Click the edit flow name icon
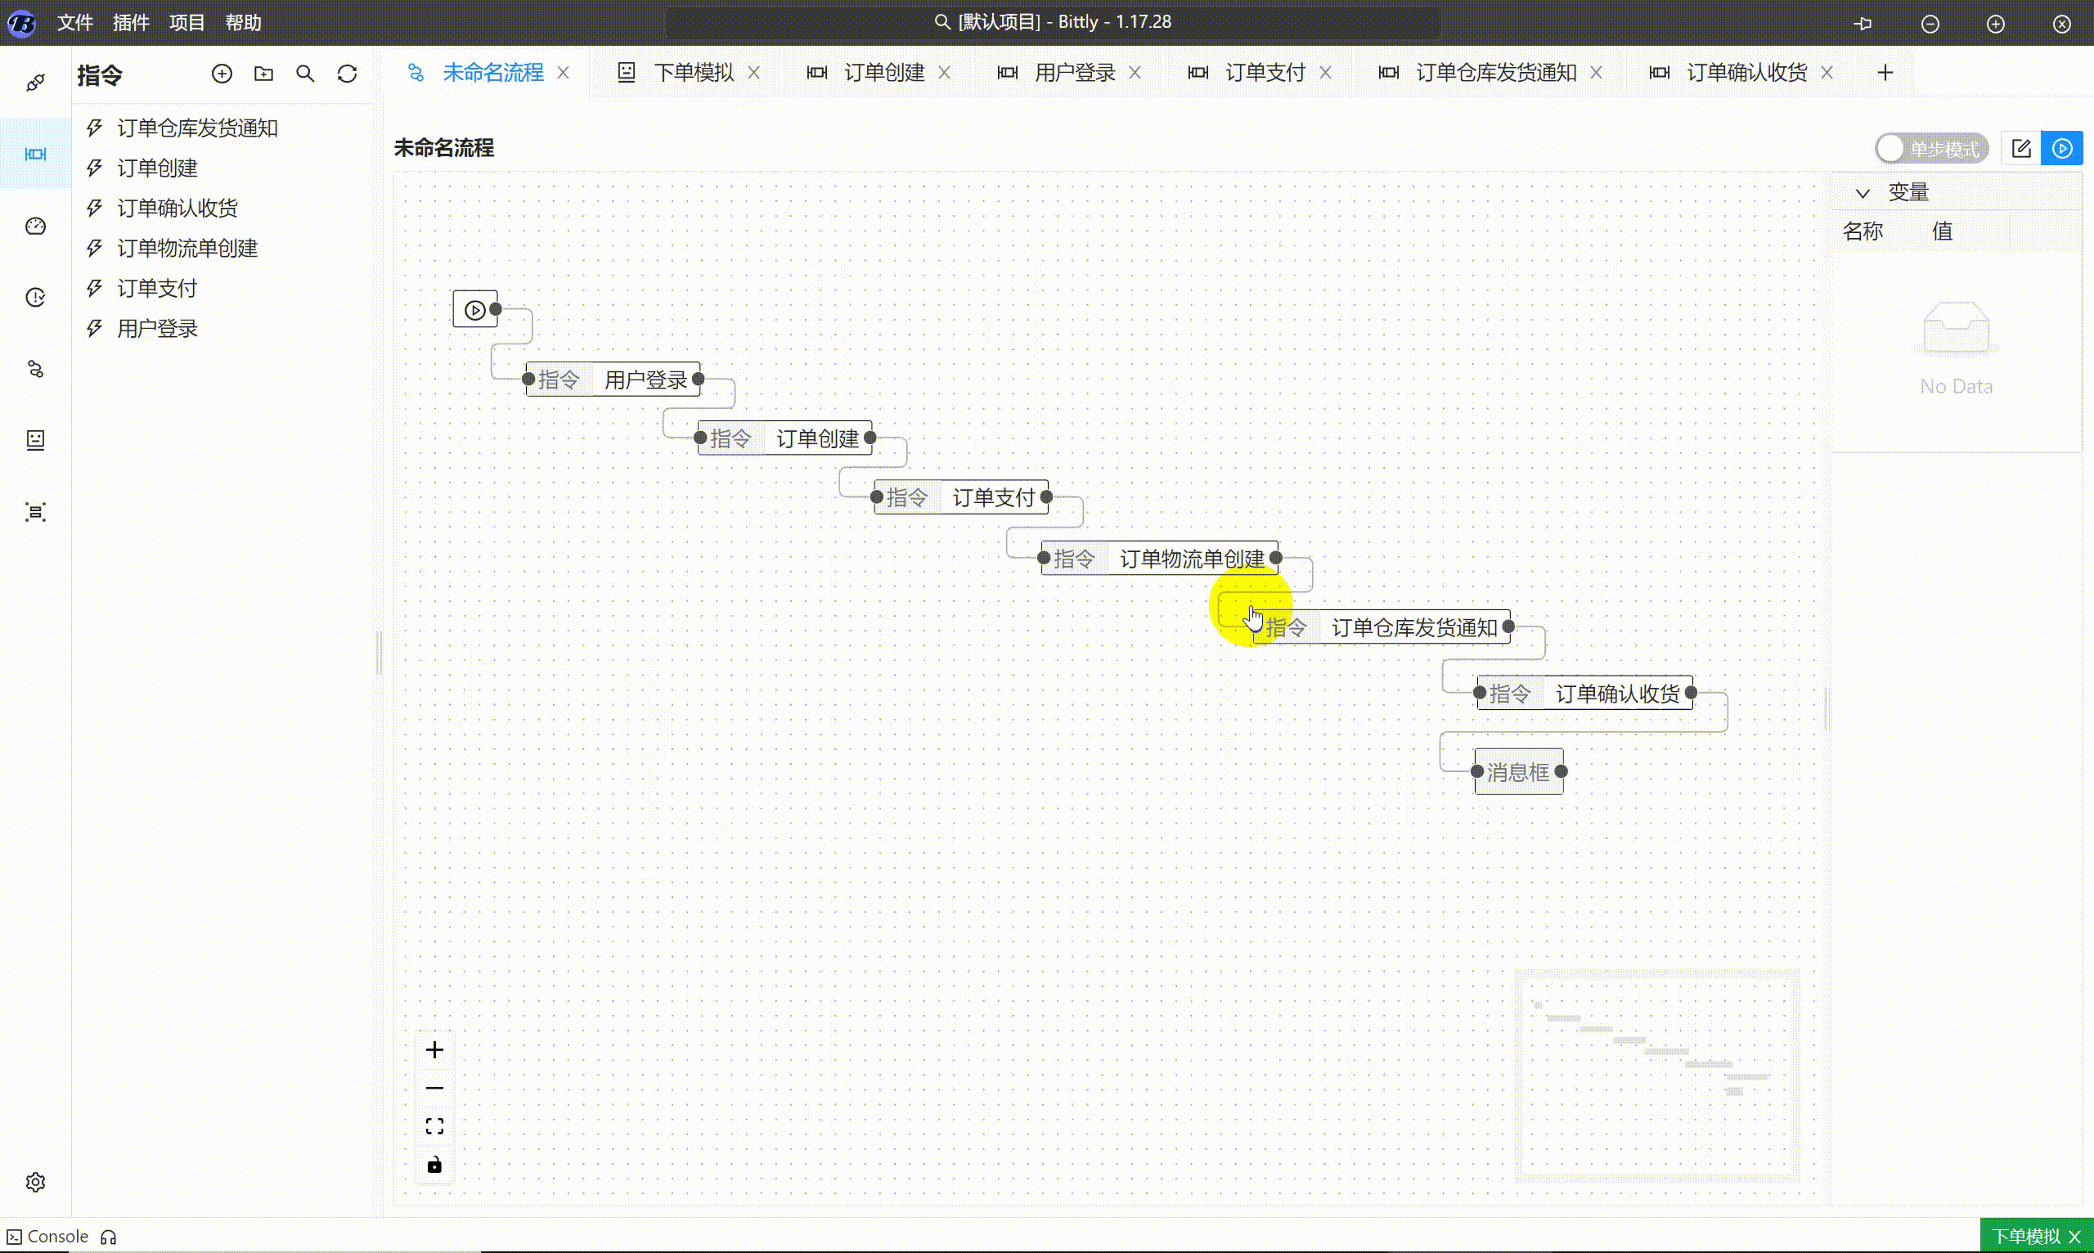Viewport: 2094px width, 1253px height. tap(2020, 149)
